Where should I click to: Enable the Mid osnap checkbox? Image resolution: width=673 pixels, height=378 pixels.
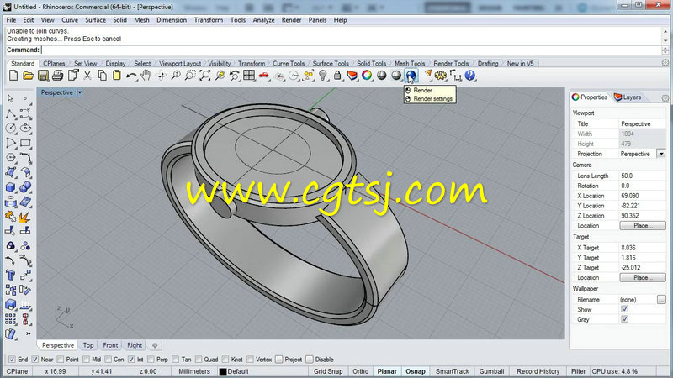pos(87,360)
